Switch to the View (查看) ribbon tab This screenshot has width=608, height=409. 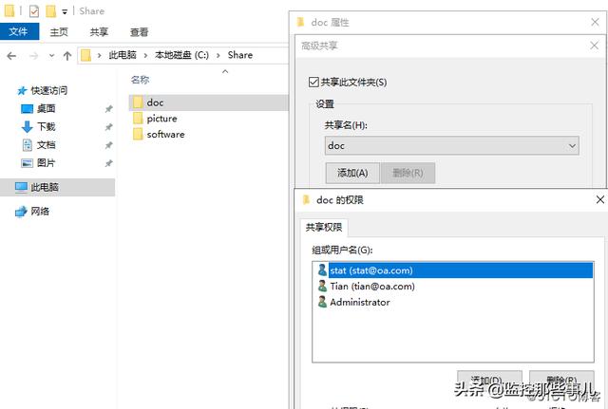[140, 32]
